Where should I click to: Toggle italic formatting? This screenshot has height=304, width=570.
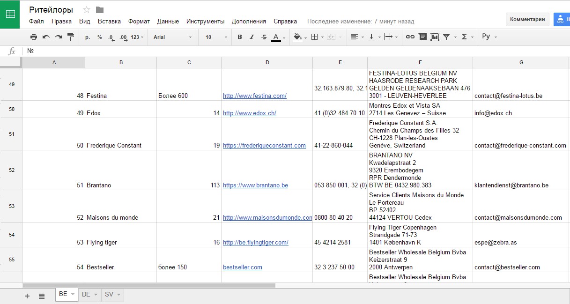tap(252, 37)
